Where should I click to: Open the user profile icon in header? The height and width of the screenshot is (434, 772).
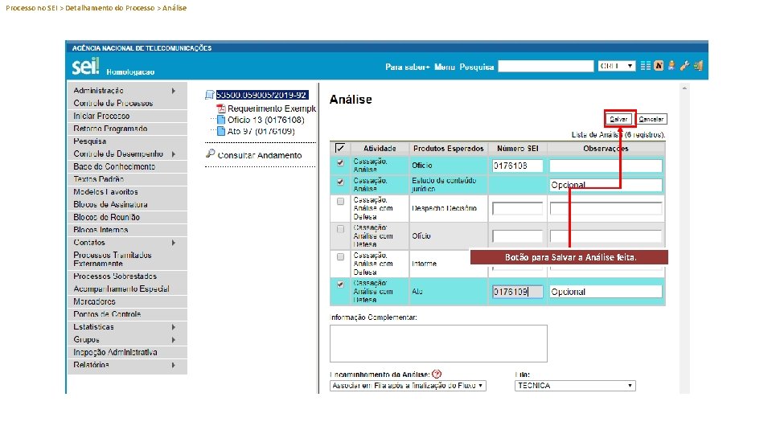pos(671,66)
